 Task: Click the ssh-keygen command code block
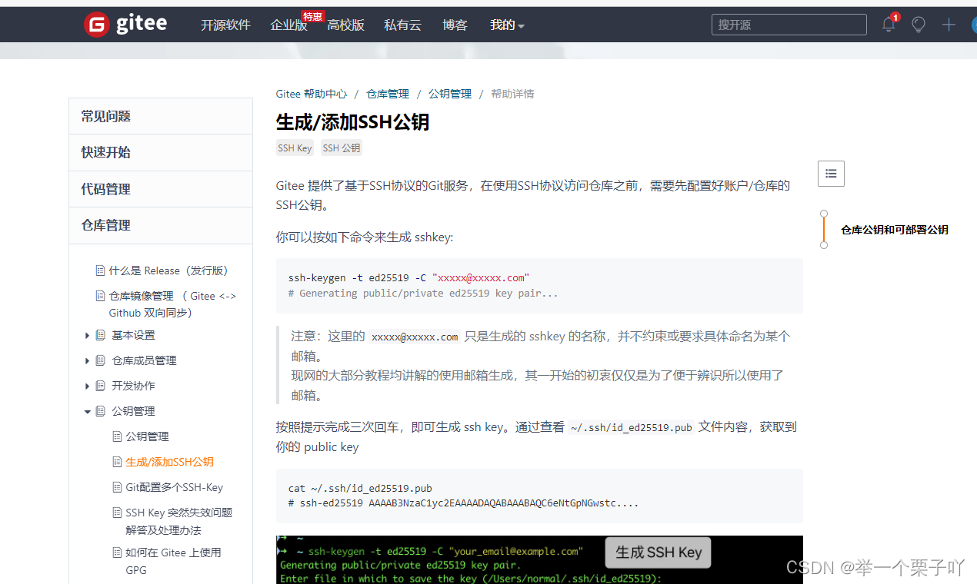539,286
